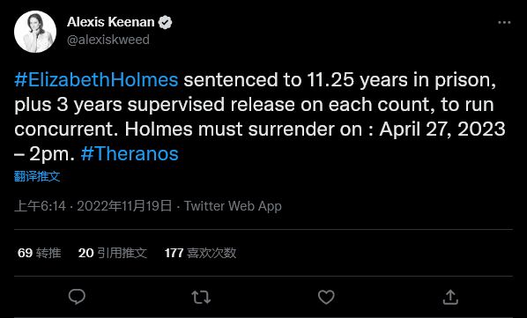Open the Alexis Keenan display name link
The image size is (527, 318).
coord(110,22)
